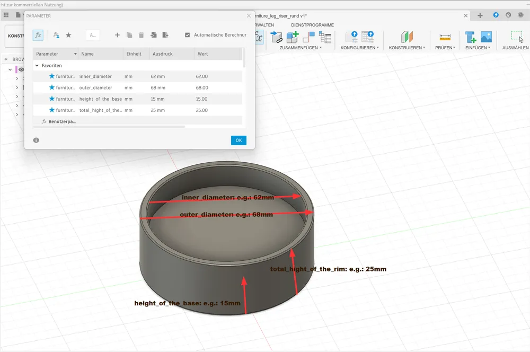530x352 pixels.
Task: Click the horizontal scrollbar in parameter table
Action: [x=109, y=127]
